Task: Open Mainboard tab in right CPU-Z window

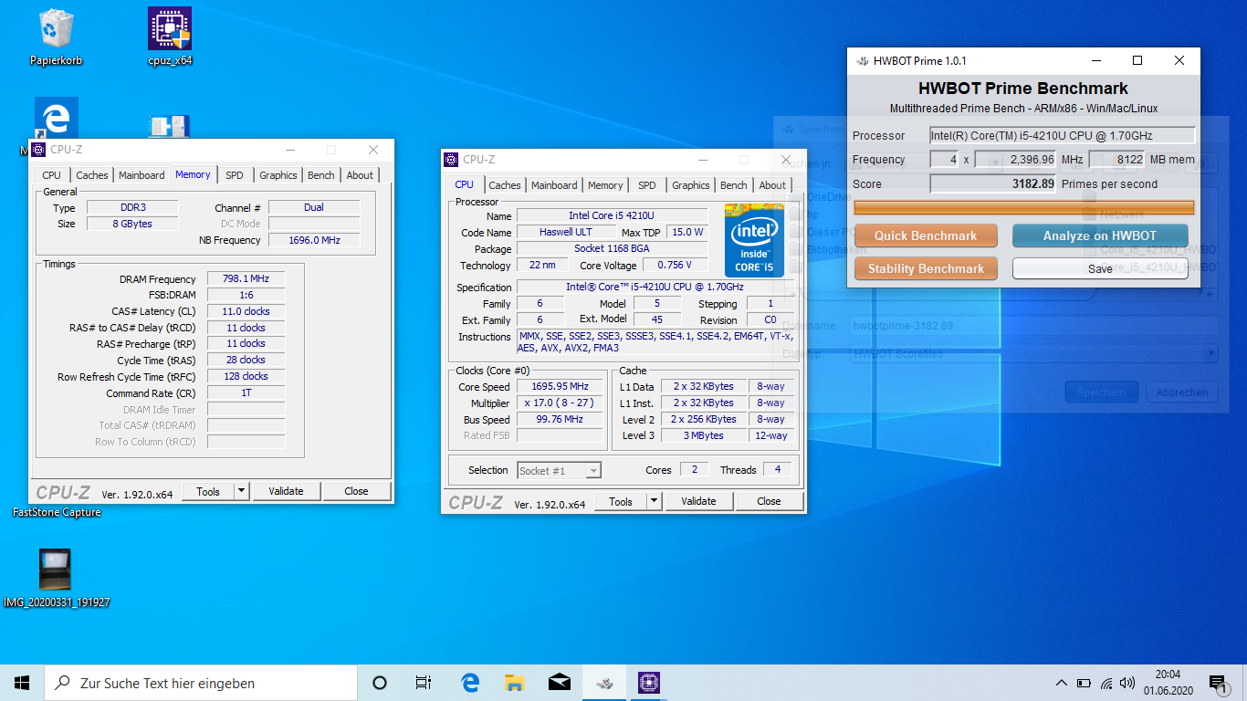Action: tap(554, 185)
